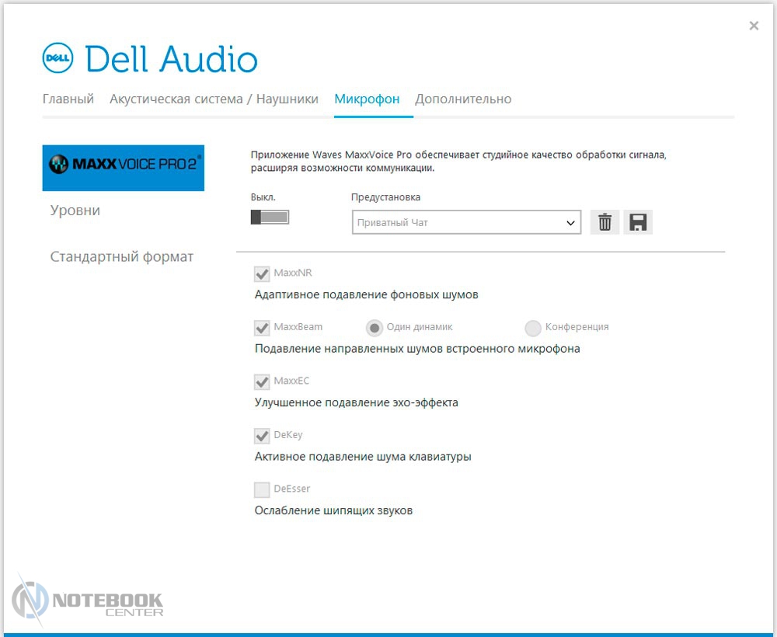This screenshot has width=777, height=637.
Task: Click the Dell logo icon
Action: (57, 58)
